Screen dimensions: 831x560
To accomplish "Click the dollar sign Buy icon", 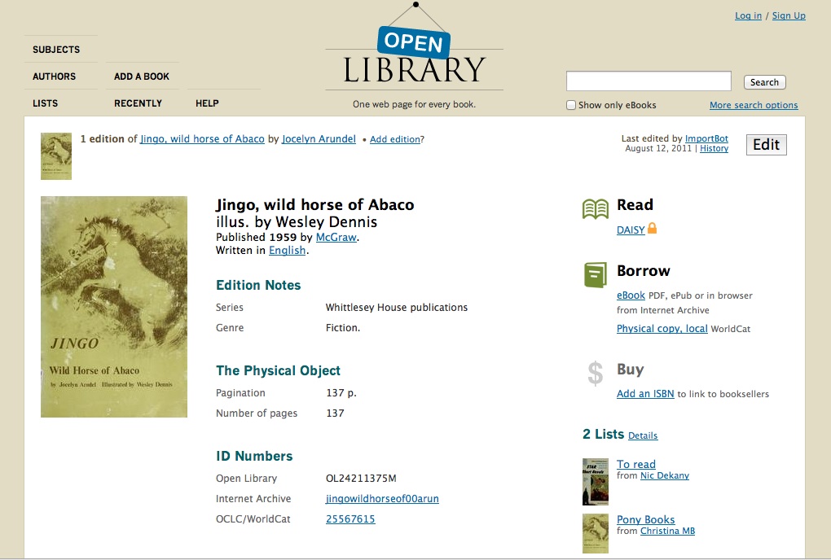I will click(x=596, y=374).
